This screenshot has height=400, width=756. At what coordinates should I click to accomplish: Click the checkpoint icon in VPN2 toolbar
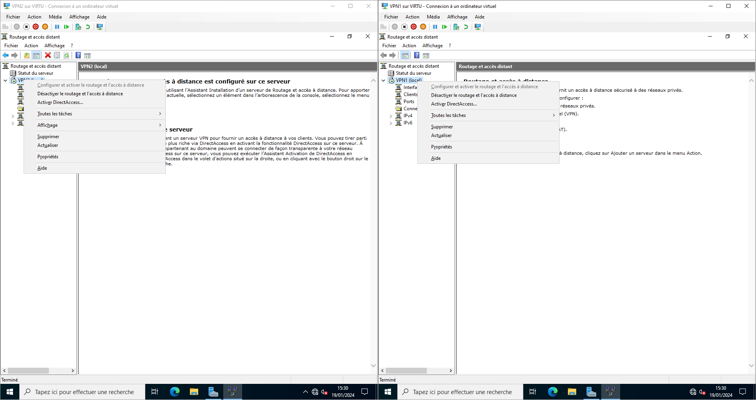pos(78,27)
